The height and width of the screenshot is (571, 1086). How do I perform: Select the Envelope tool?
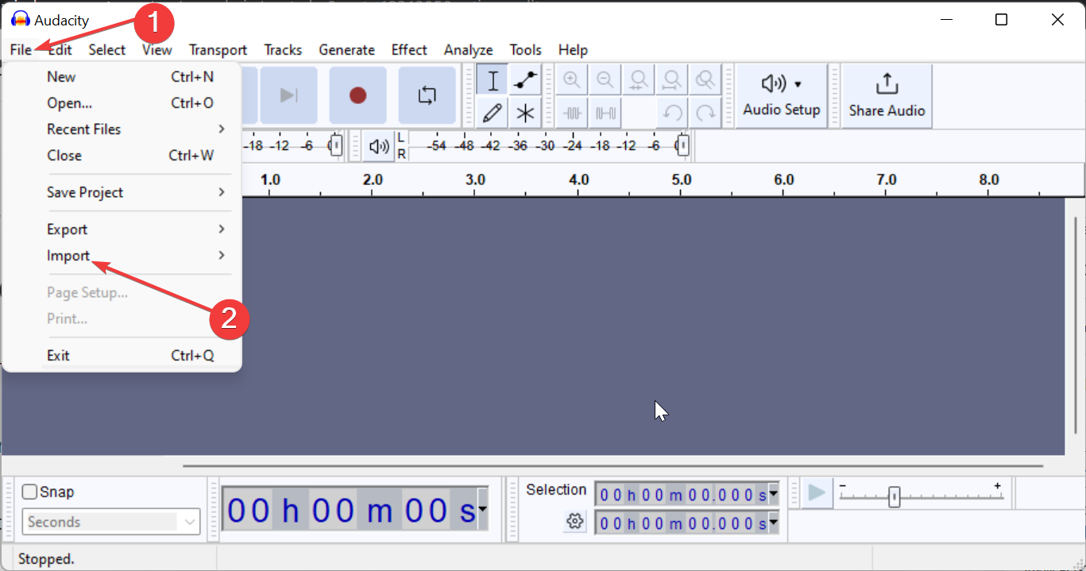(x=525, y=79)
